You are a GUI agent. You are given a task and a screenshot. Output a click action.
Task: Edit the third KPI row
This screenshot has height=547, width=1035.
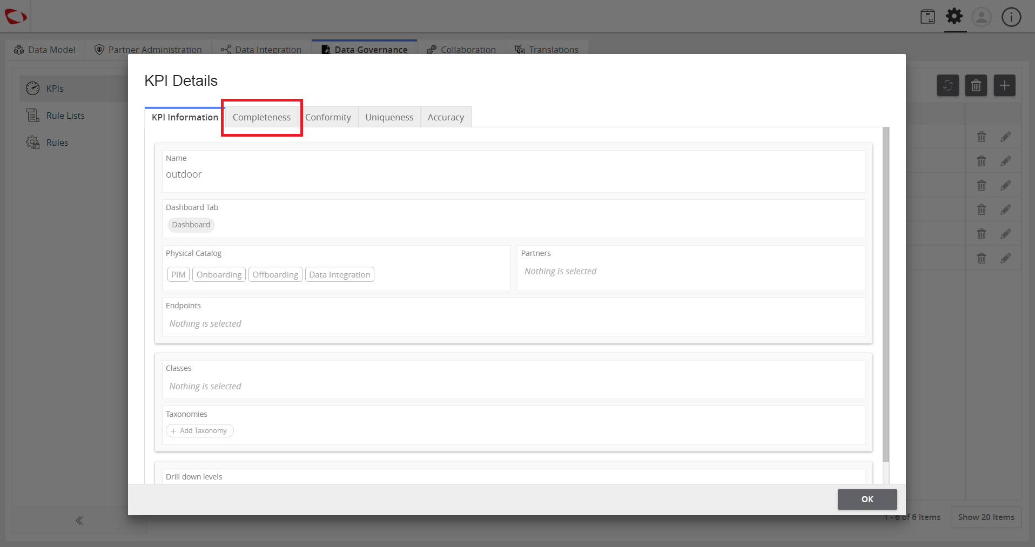pos(1005,186)
